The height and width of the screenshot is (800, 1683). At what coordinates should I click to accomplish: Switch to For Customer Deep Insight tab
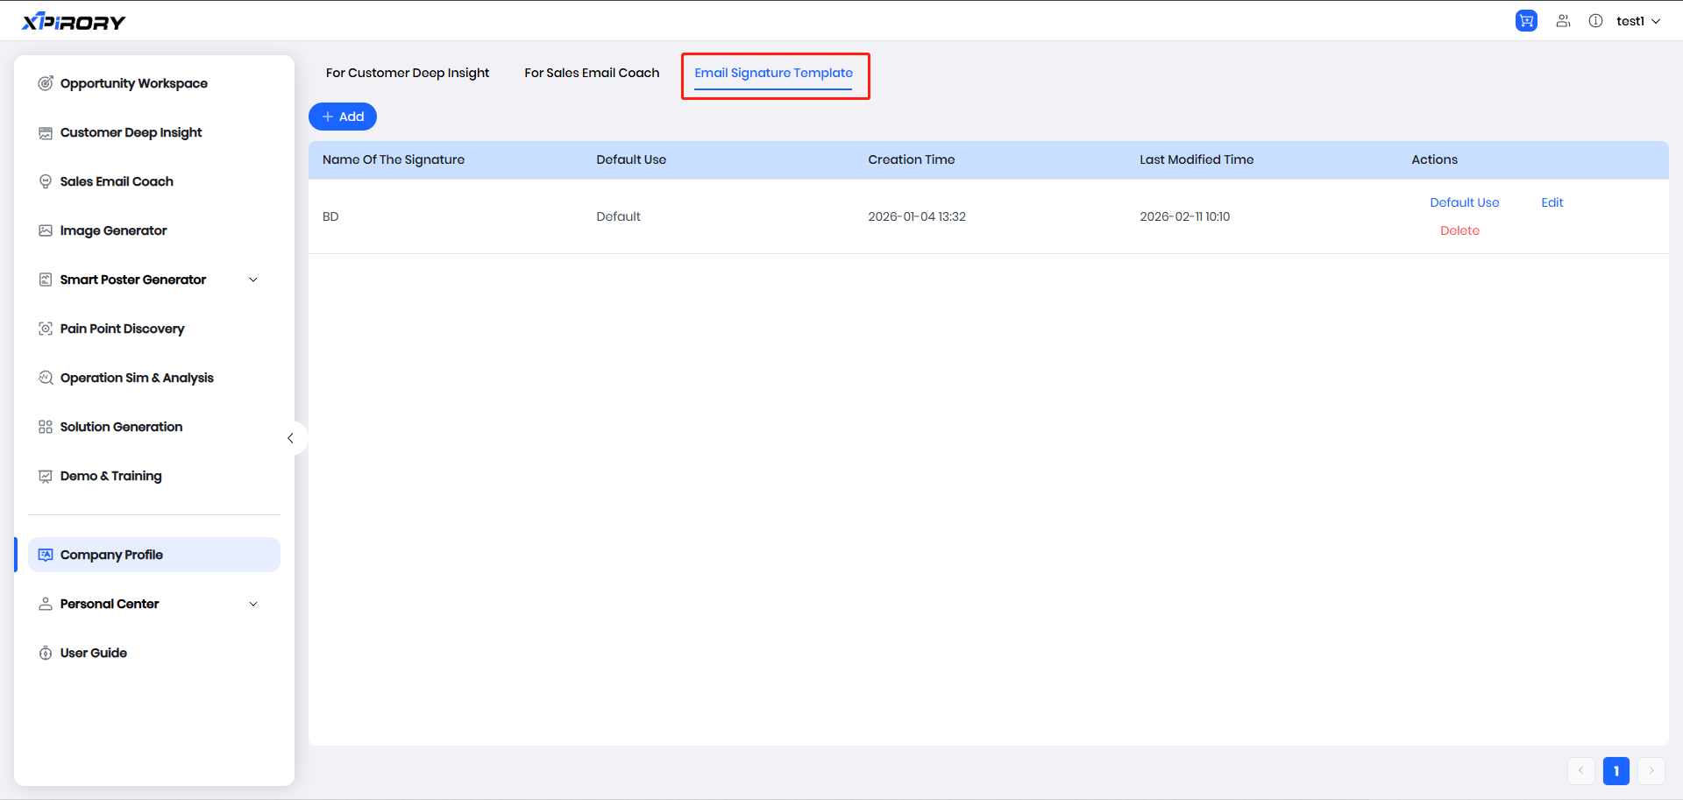[x=408, y=73]
